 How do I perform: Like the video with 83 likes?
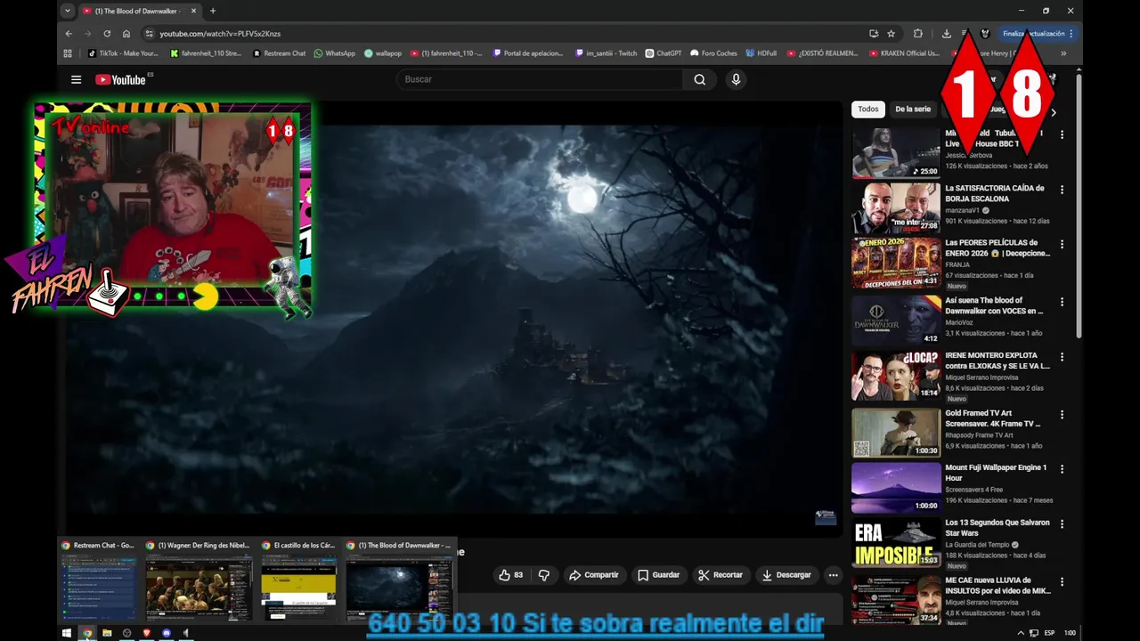(x=511, y=575)
